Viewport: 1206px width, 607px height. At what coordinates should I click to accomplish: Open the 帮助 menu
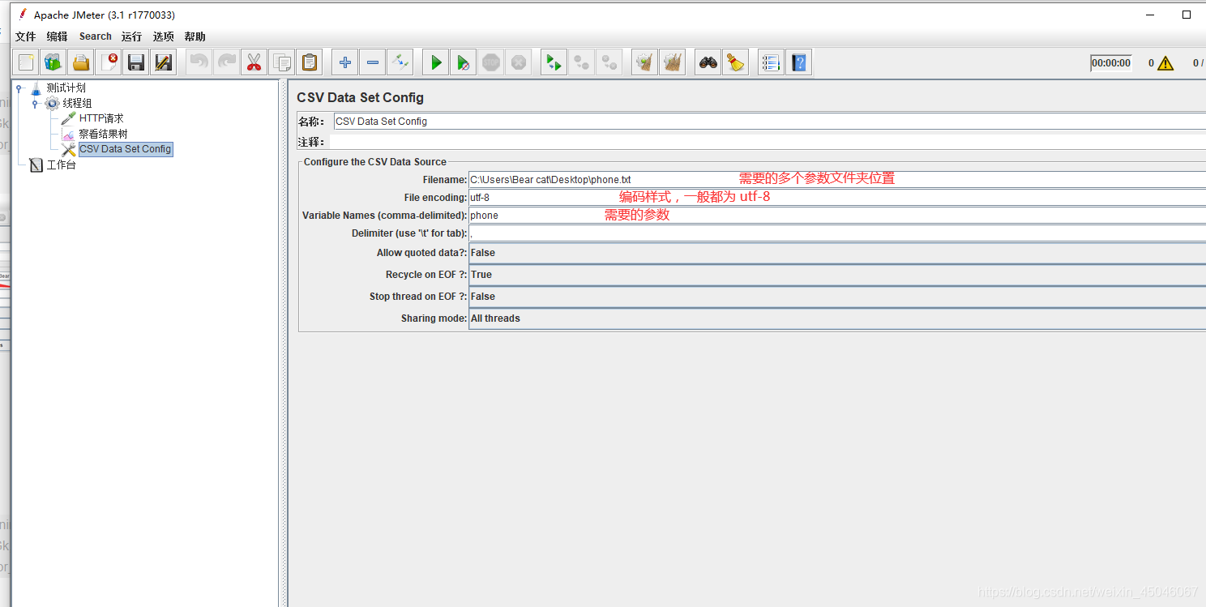[x=195, y=36]
